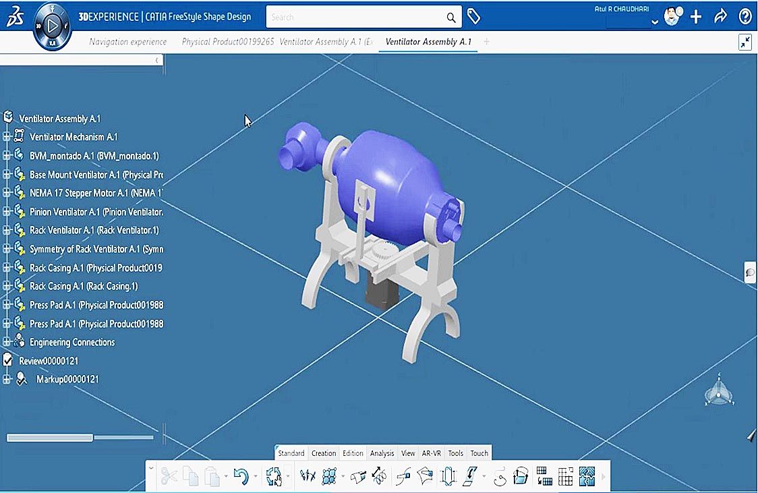Open the Help question mark icon
The height and width of the screenshot is (493, 758).
(x=745, y=17)
